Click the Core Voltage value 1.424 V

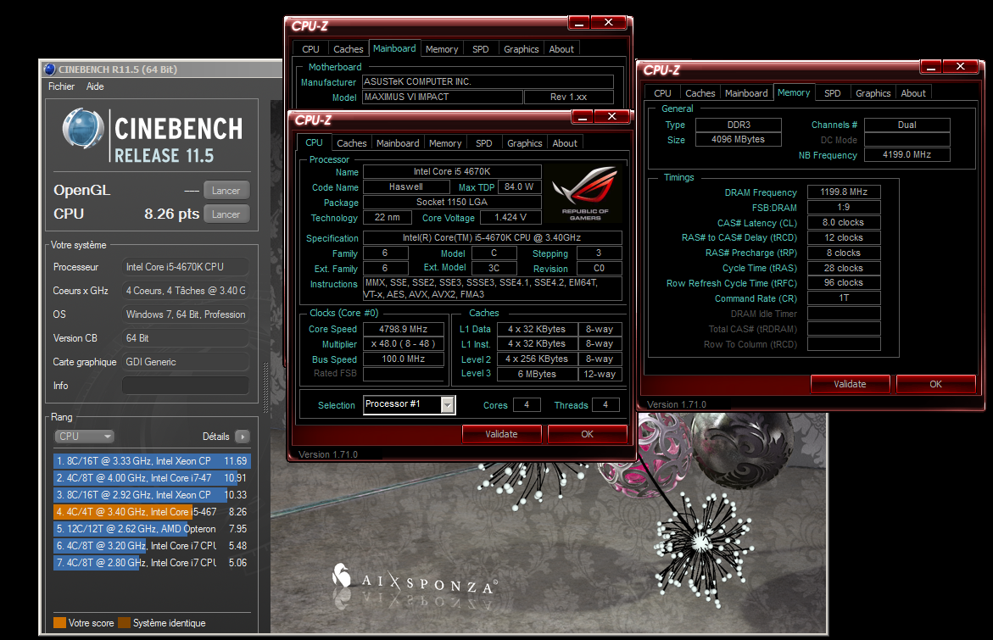(510, 217)
